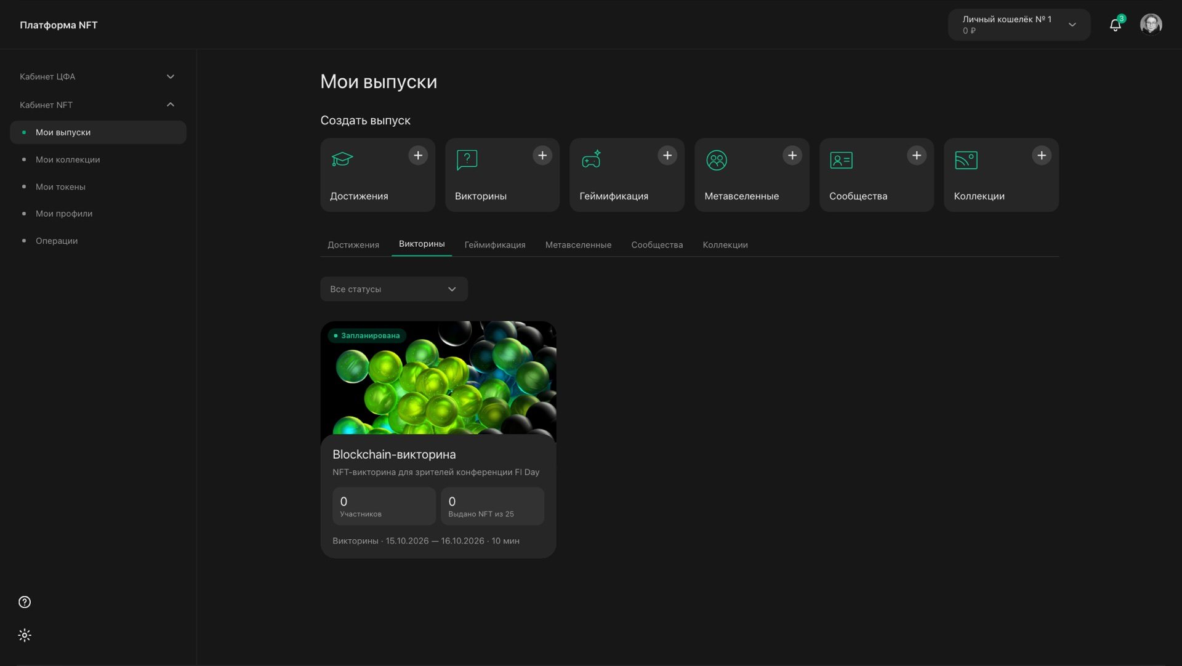
Task: Go to Мои коллекции in sidebar
Action: 98,159
